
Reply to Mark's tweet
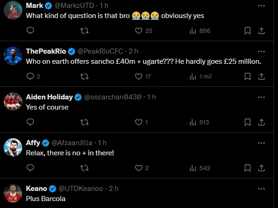[x=31, y=31]
